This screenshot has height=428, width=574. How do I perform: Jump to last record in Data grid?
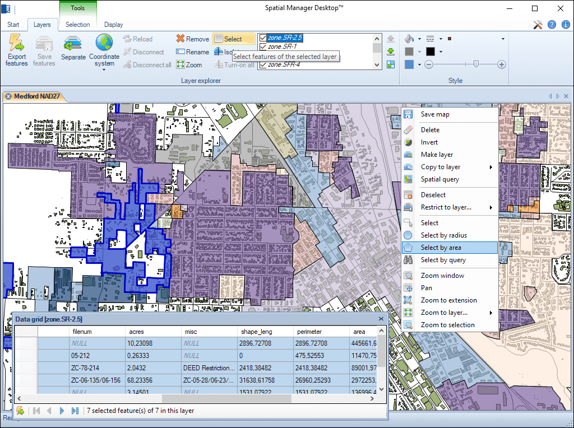point(75,411)
